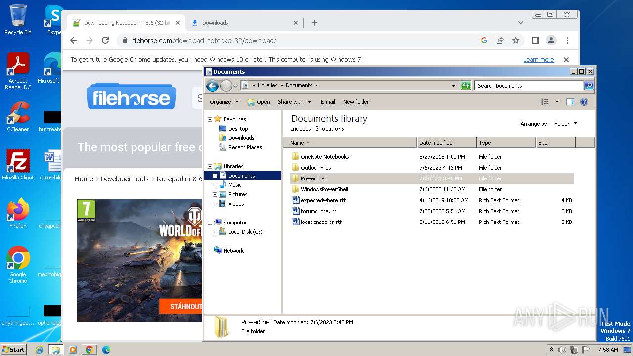The height and width of the screenshot is (356, 633).
Task: Click the Edge taskbar icon
Action: [106, 350]
